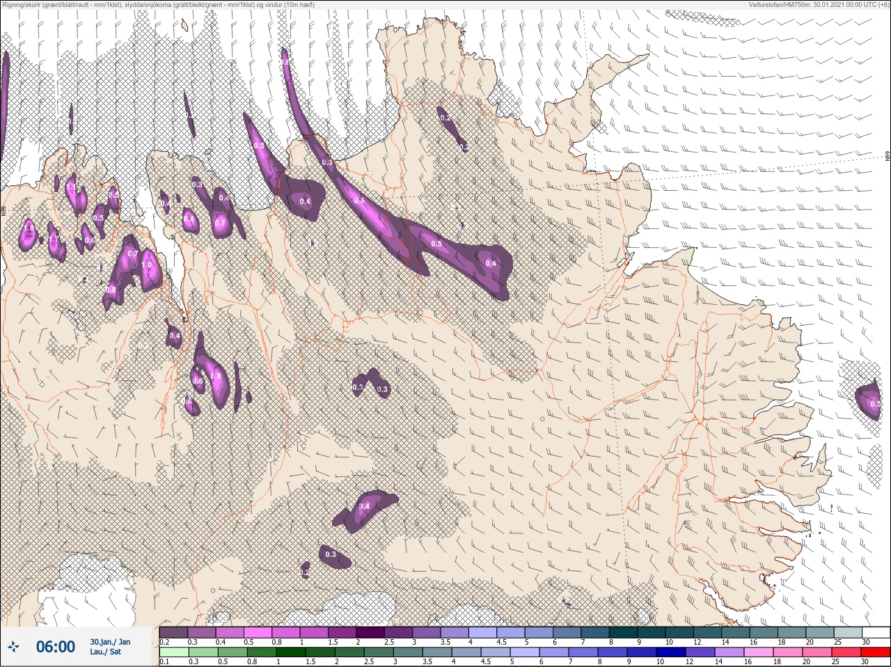Click the 0.4 value in the southern purple blob
The image size is (891, 667).
click(364, 507)
